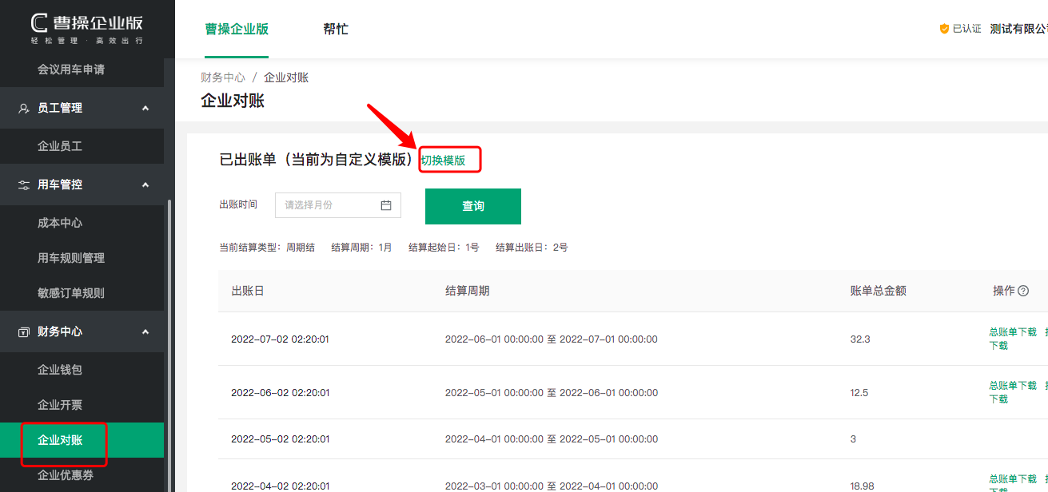
Task: Click the 出账日 column header
Action: pos(248,291)
